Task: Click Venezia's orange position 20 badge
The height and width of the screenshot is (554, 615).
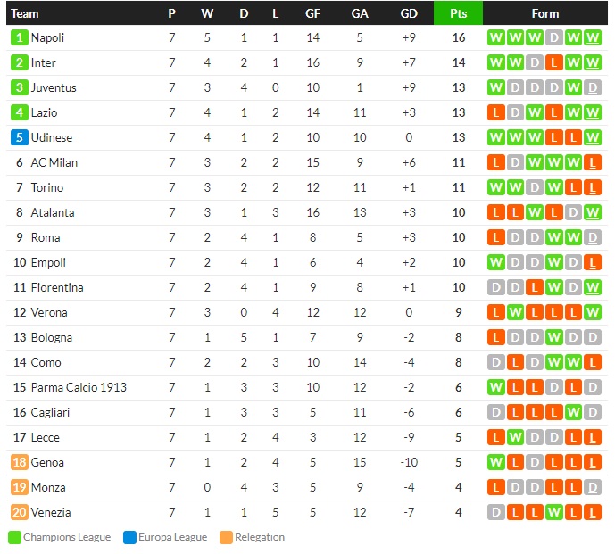Action: click(20, 512)
